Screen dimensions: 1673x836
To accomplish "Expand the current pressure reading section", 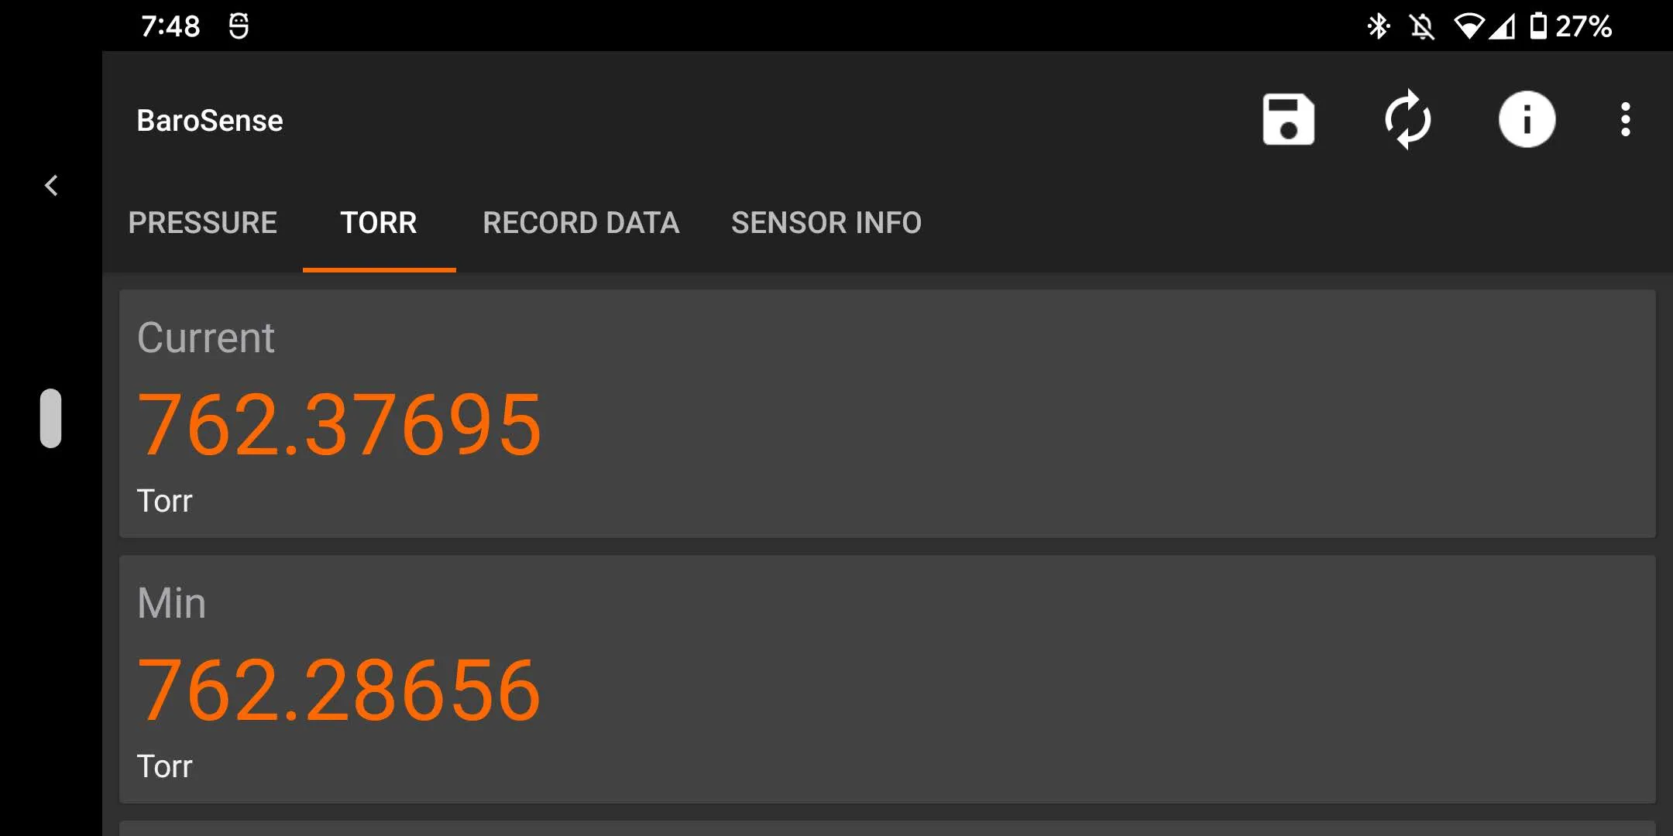I will pos(879,415).
